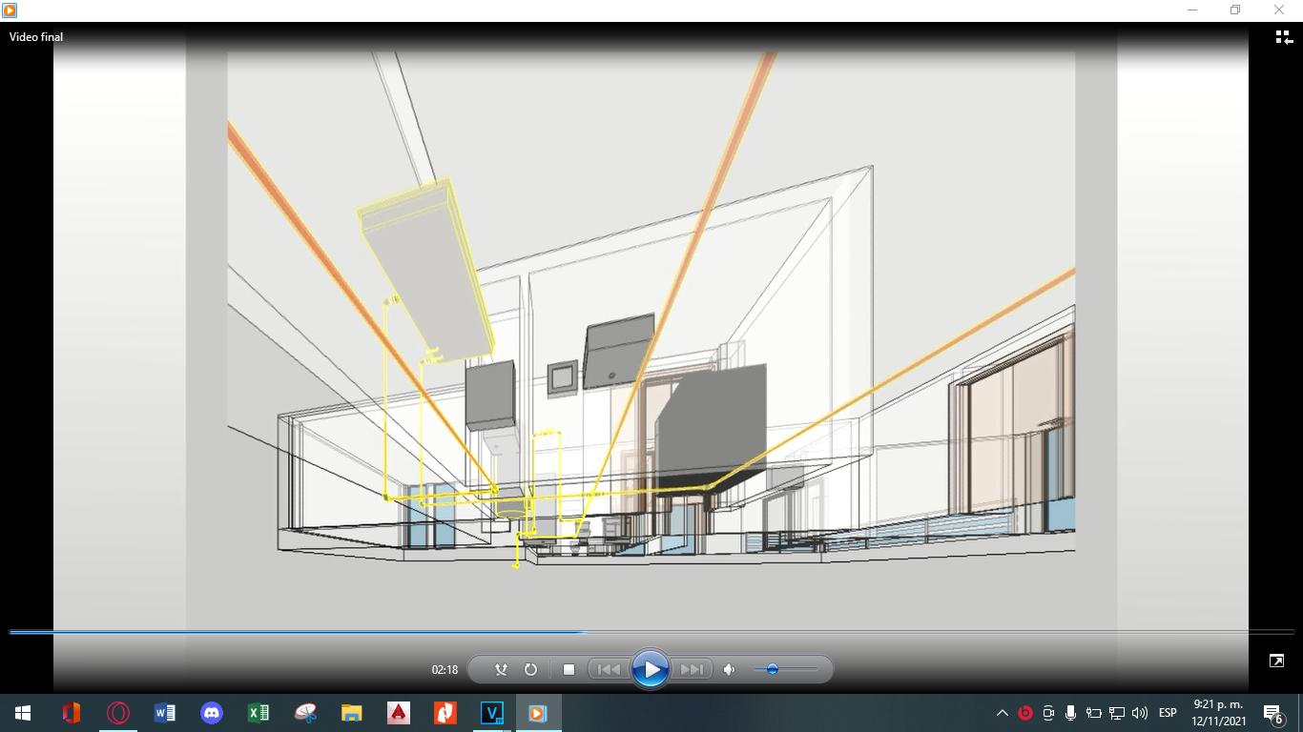
Task: Open the Snipping Tool from the taskbar
Action: 305,713
